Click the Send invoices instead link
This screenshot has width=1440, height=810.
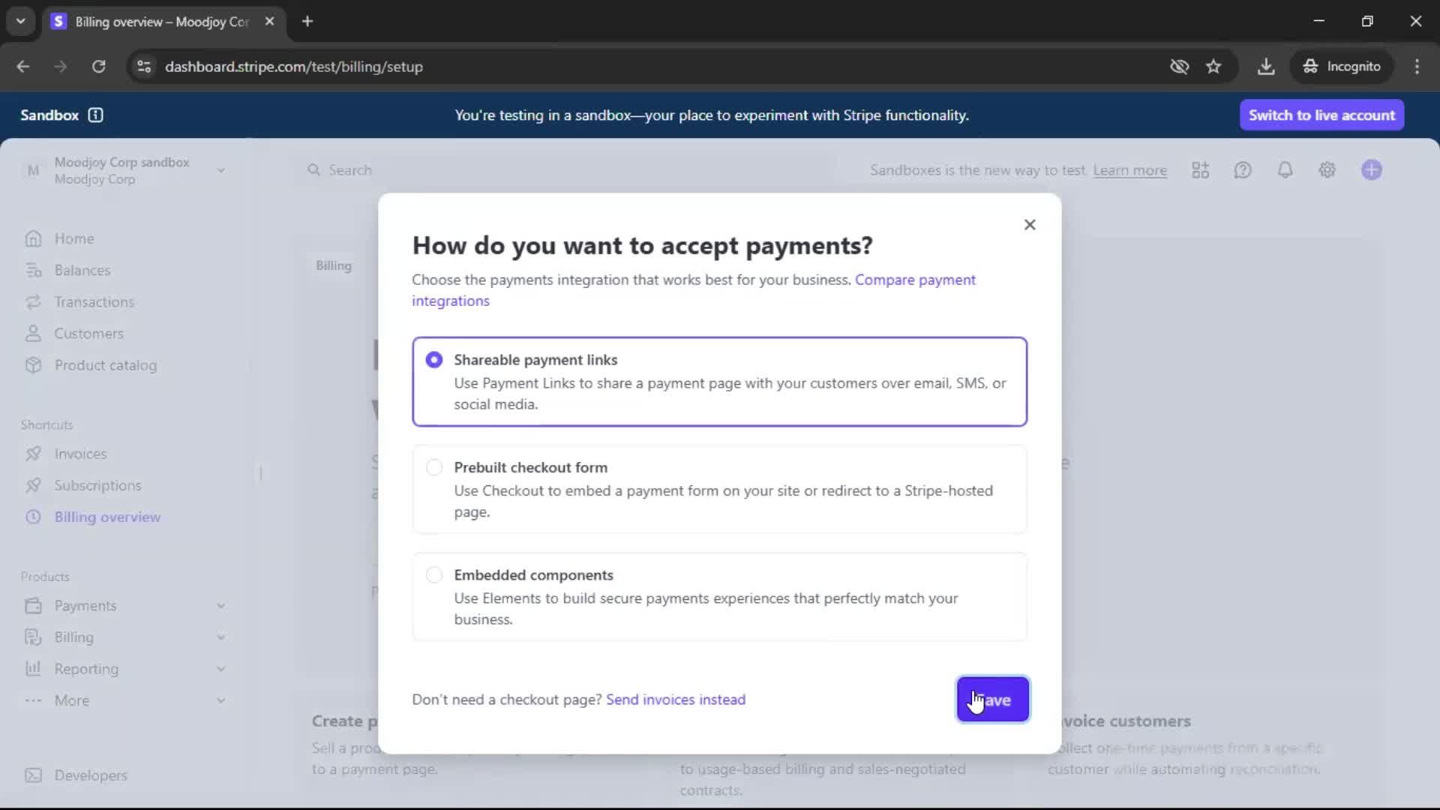[675, 700]
